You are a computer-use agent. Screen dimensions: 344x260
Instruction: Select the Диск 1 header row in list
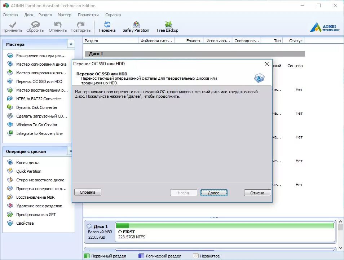(x=195, y=54)
